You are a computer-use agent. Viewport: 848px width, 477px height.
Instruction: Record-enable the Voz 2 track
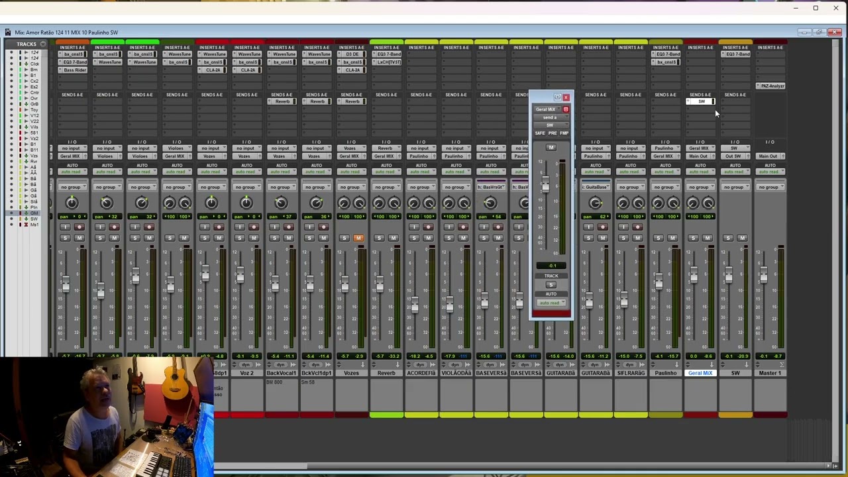pos(254,227)
